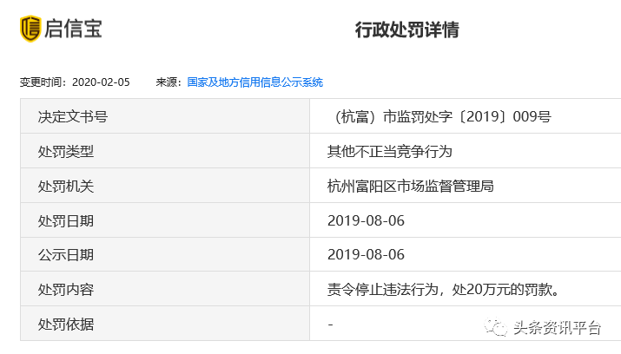Image resolution: width=621 pixels, height=354 pixels.
Task: Click the WeChat watermark icon
Action: pyautogui.click(x=498, y=327)
